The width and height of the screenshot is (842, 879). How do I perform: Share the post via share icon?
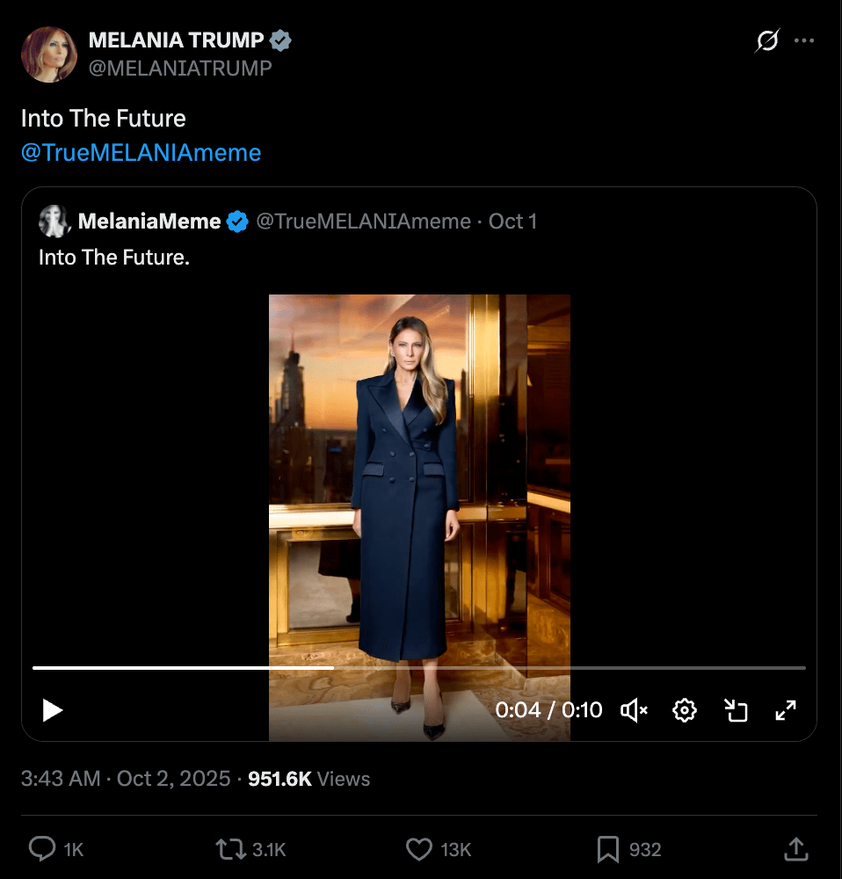(795, 849)
